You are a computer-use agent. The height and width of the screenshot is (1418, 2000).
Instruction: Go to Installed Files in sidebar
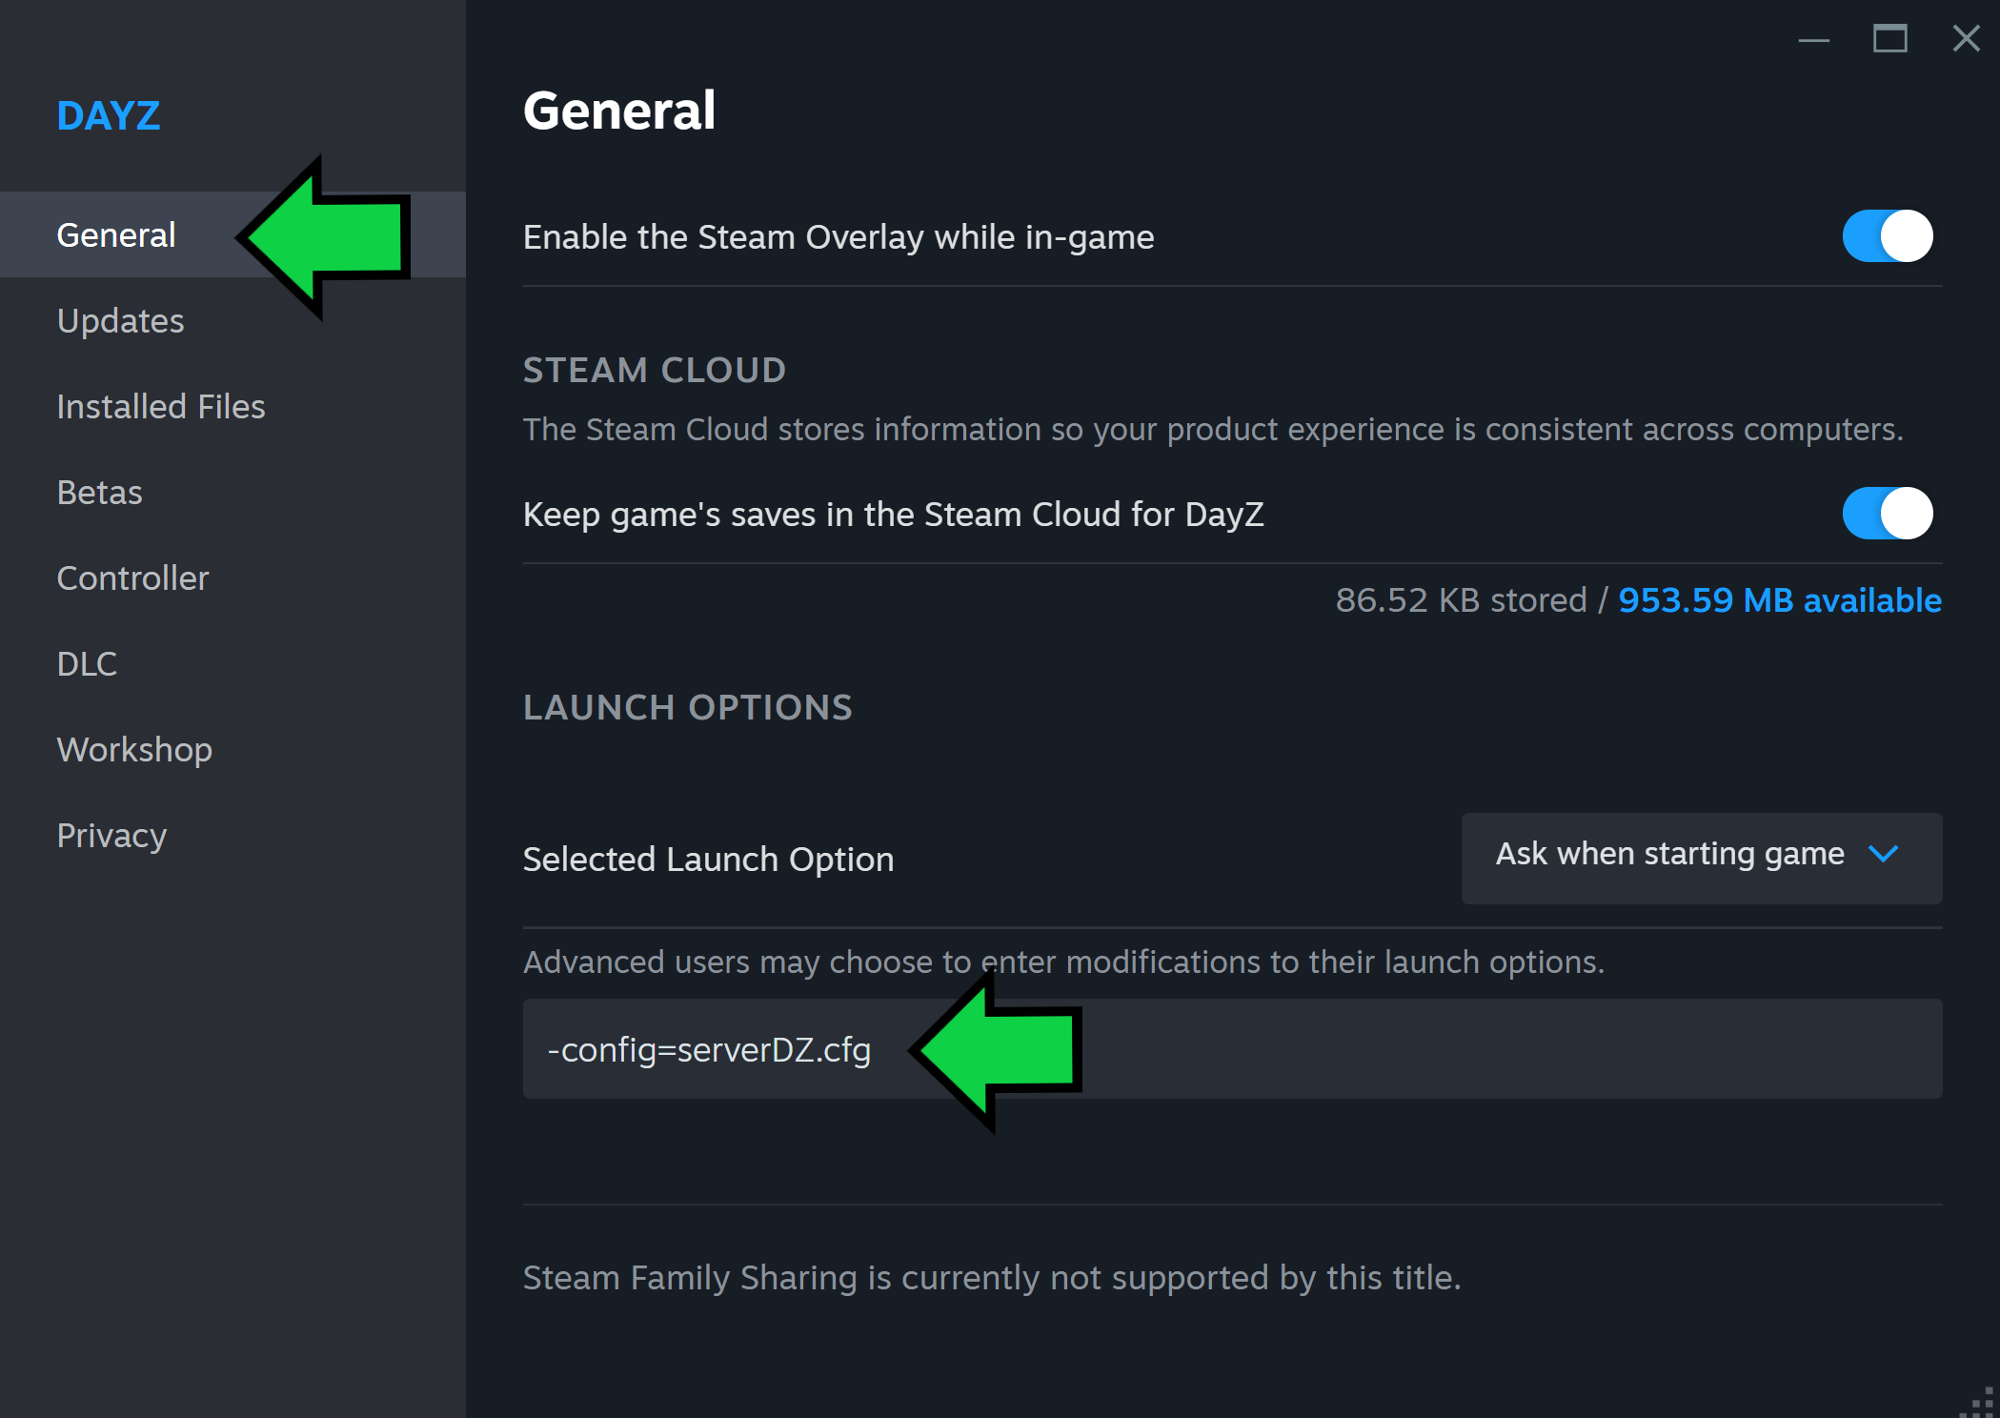pos(160,407)
